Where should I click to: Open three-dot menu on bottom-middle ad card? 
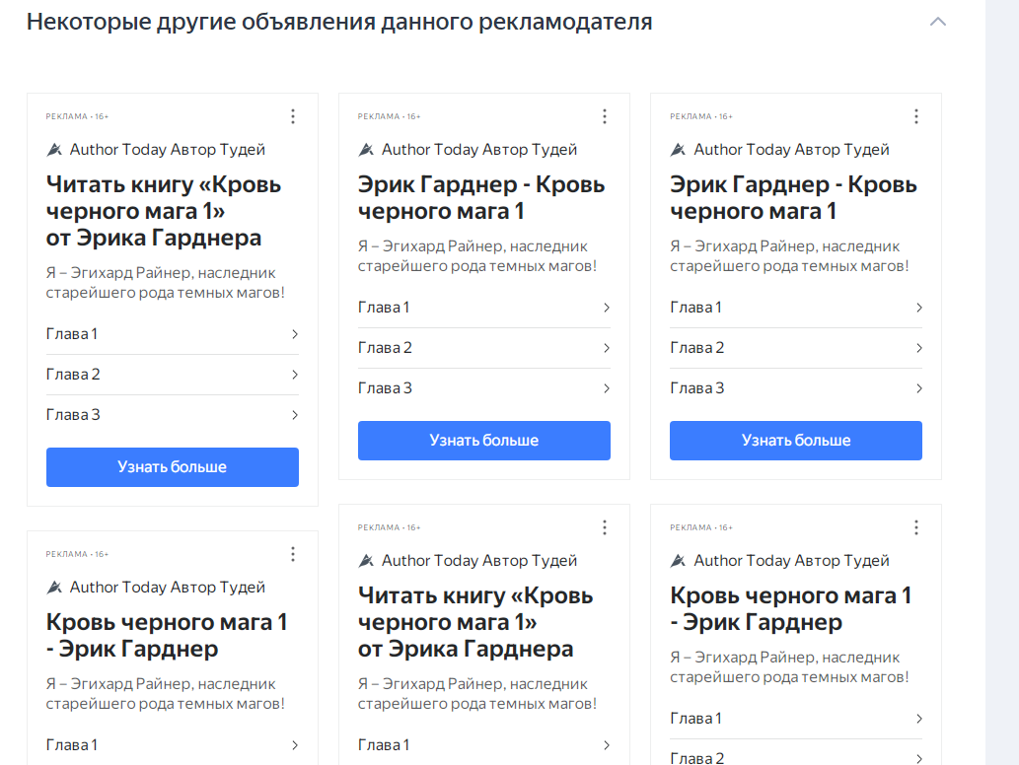[x=605, y=527]
